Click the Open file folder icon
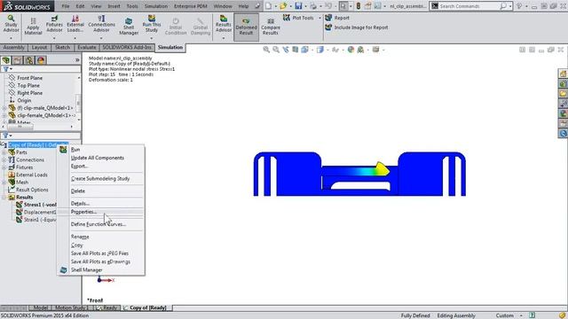 283,6
